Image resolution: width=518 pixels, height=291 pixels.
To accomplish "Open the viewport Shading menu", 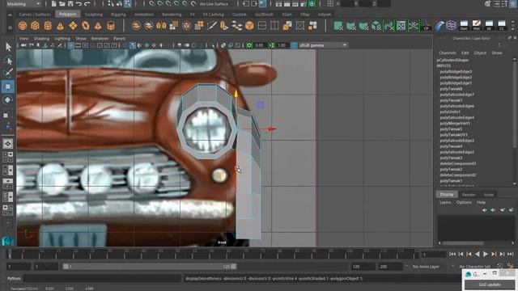I will [x=41, y=38].
